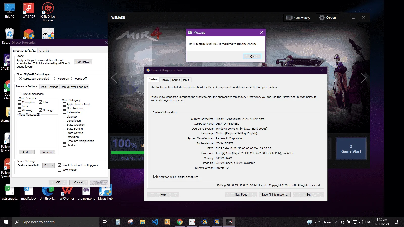Click Cancel in DirectX Properties
This screenshot has height=227, width=404.
pos(79,182)
